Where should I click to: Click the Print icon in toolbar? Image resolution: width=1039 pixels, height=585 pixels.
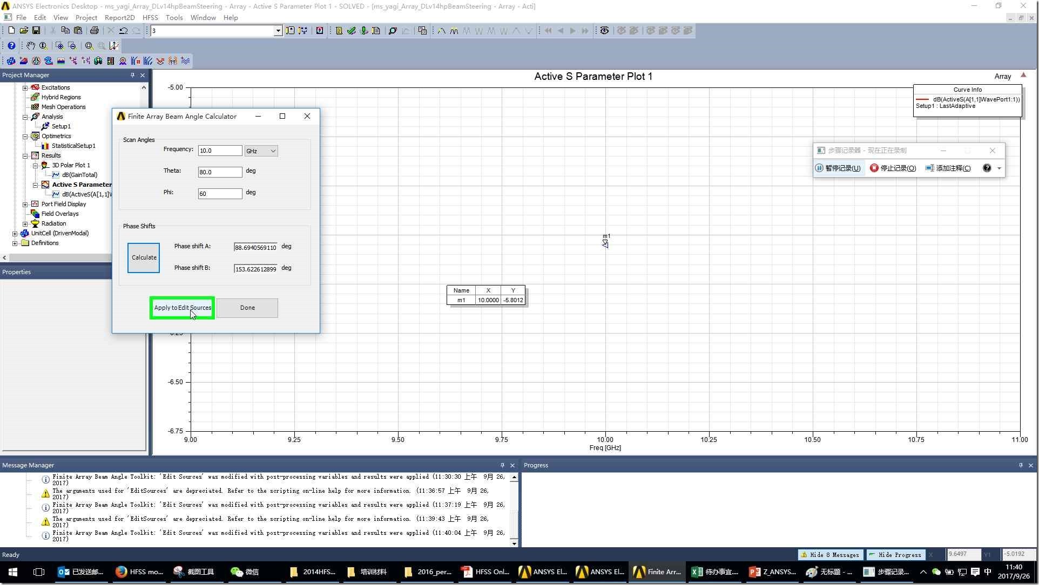point(94,31)
